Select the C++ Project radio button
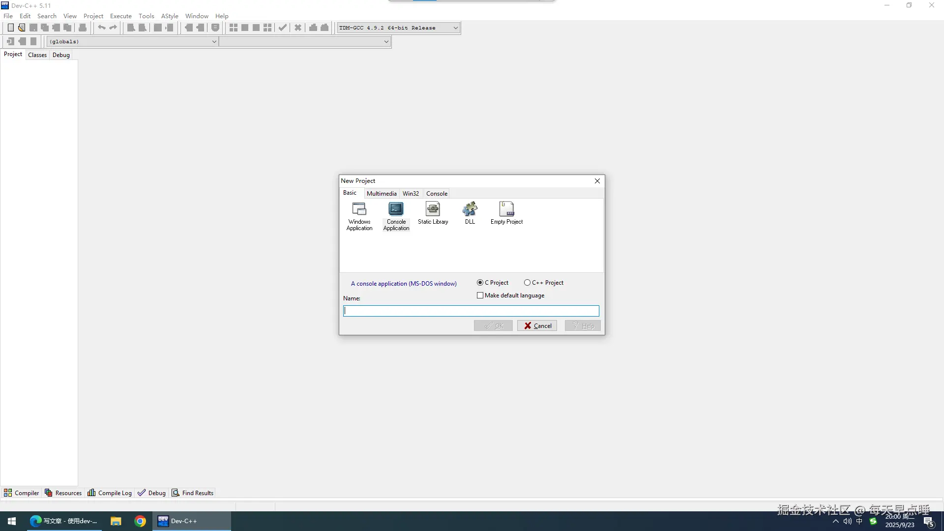The width and height of the screenshot is (944, 531). [x=527, y=283]
